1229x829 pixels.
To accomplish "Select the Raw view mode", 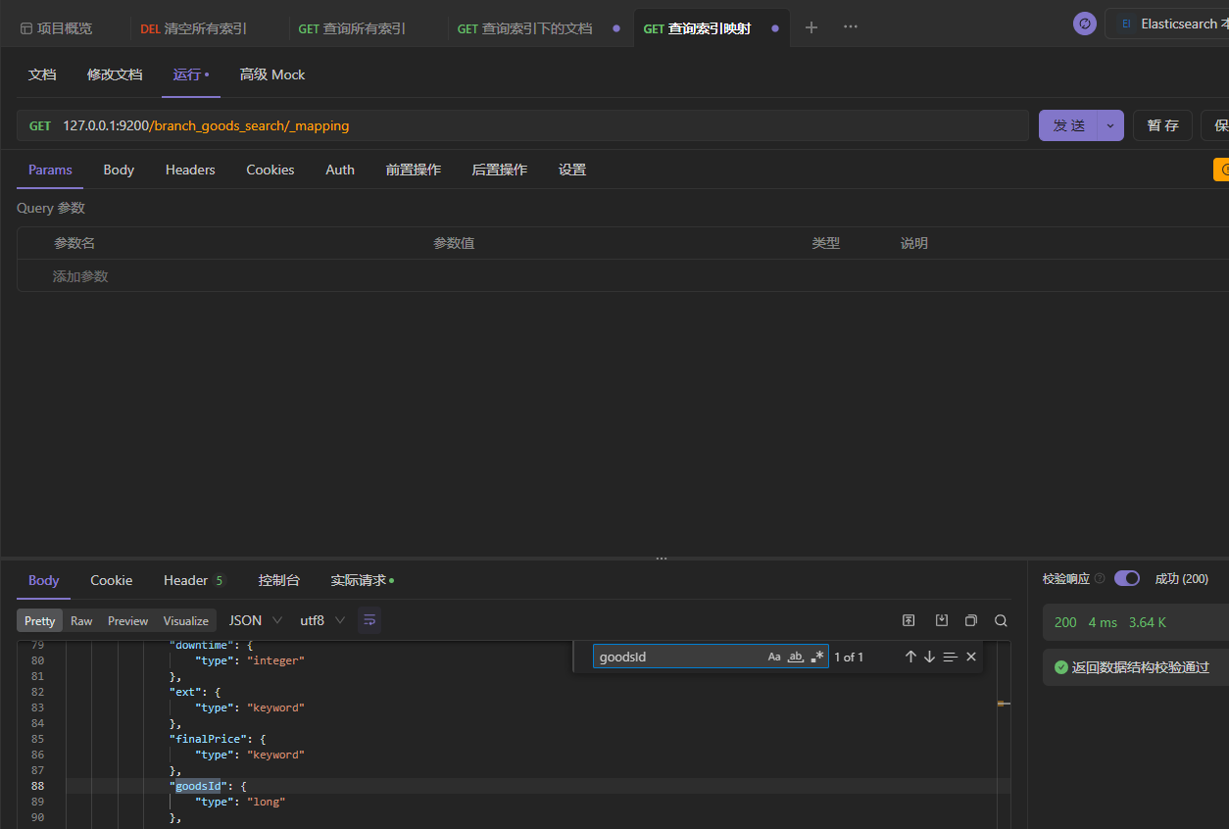I will (x=81, y=620).
